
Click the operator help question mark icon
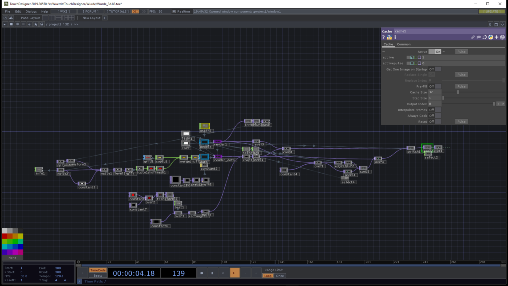(384, 37)
